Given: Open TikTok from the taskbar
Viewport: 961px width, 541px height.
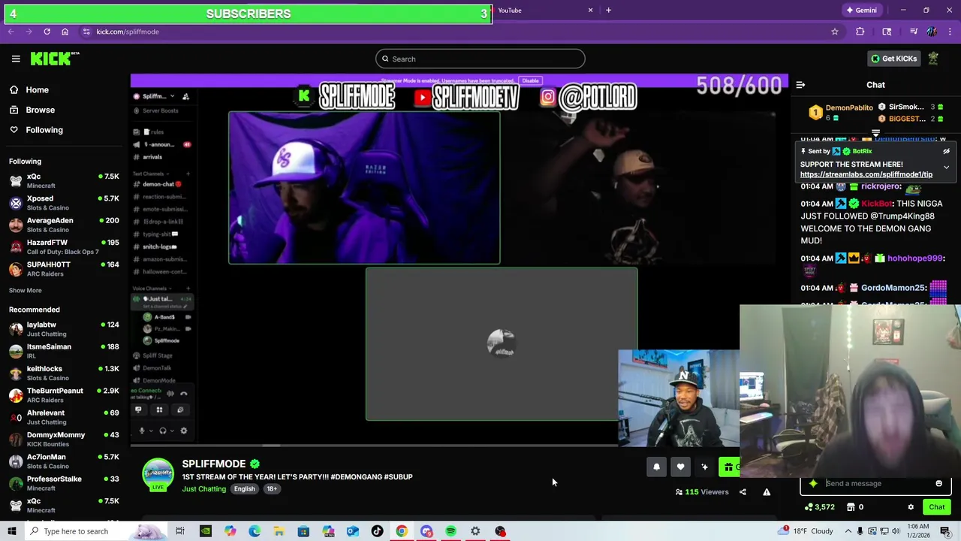Looking at the screenshot, I should pos(377,531).
